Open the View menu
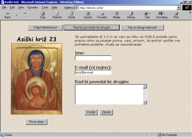 21,7
